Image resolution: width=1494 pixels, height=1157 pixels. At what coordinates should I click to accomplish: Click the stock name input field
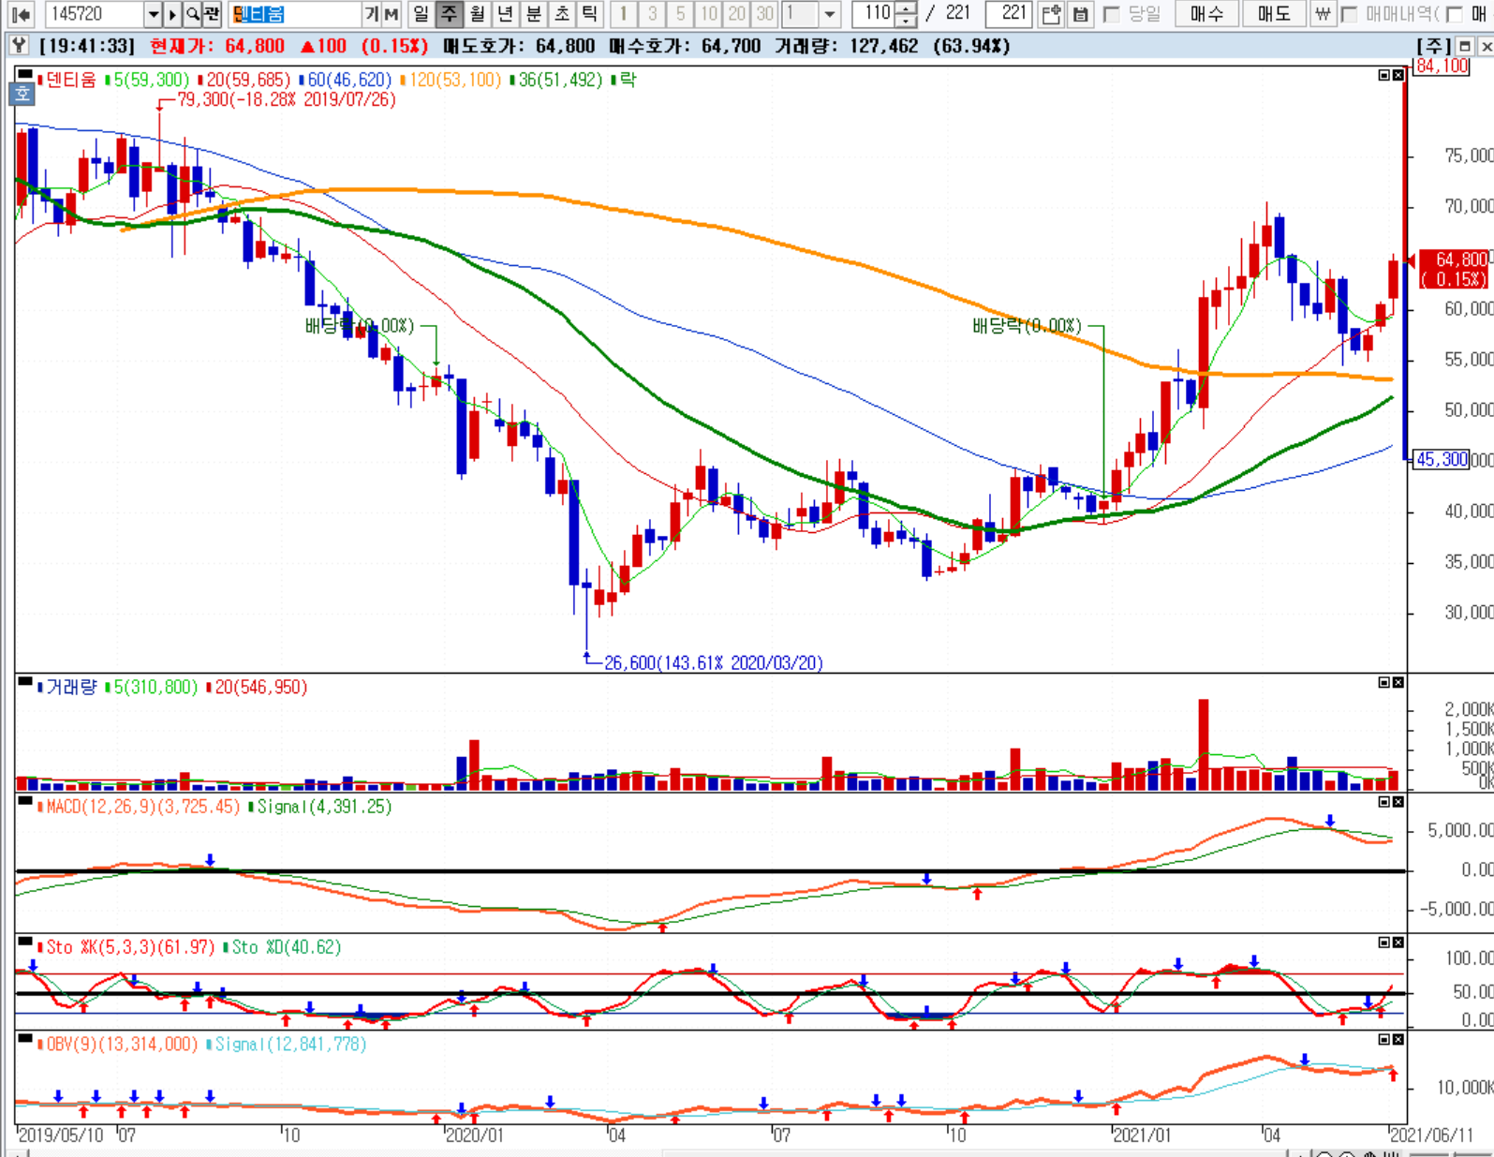tap(296, 14)
